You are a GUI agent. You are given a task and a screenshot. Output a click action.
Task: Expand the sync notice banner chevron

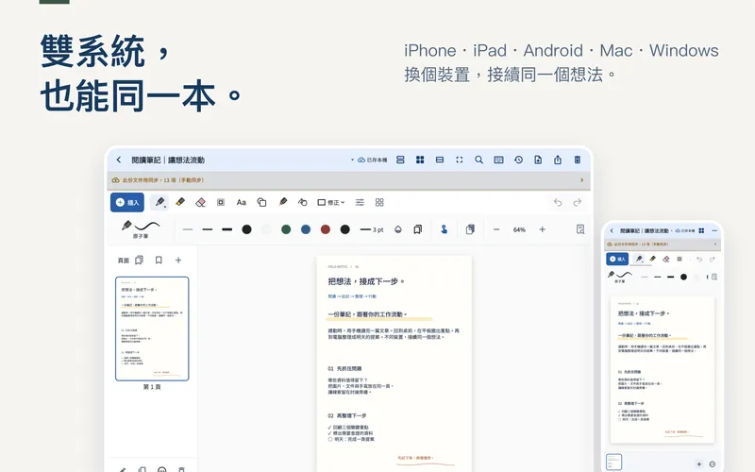(581, 180)
